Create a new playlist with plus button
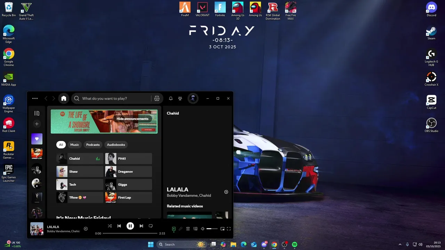This screenshot has width=445, height=250. (x=37, y=124)
